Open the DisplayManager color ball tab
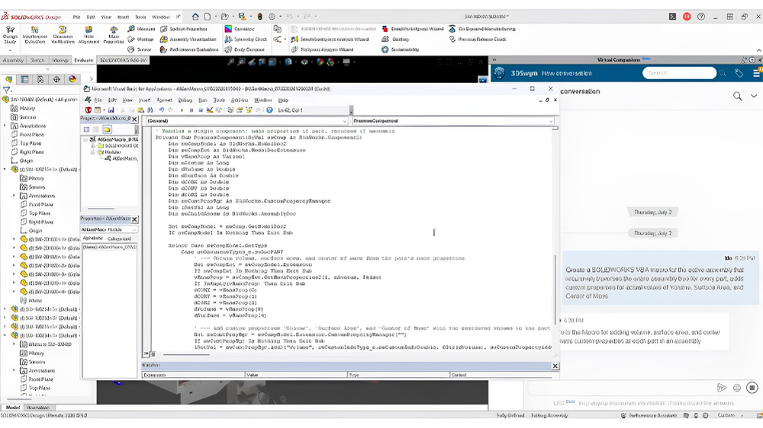Viewport: 763px width, 428px height. click(x=72, y=79)
